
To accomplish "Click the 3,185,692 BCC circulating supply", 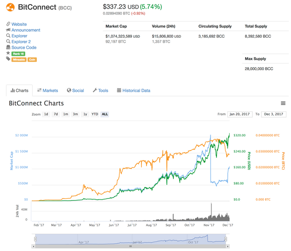I will (x=211, y=36).
